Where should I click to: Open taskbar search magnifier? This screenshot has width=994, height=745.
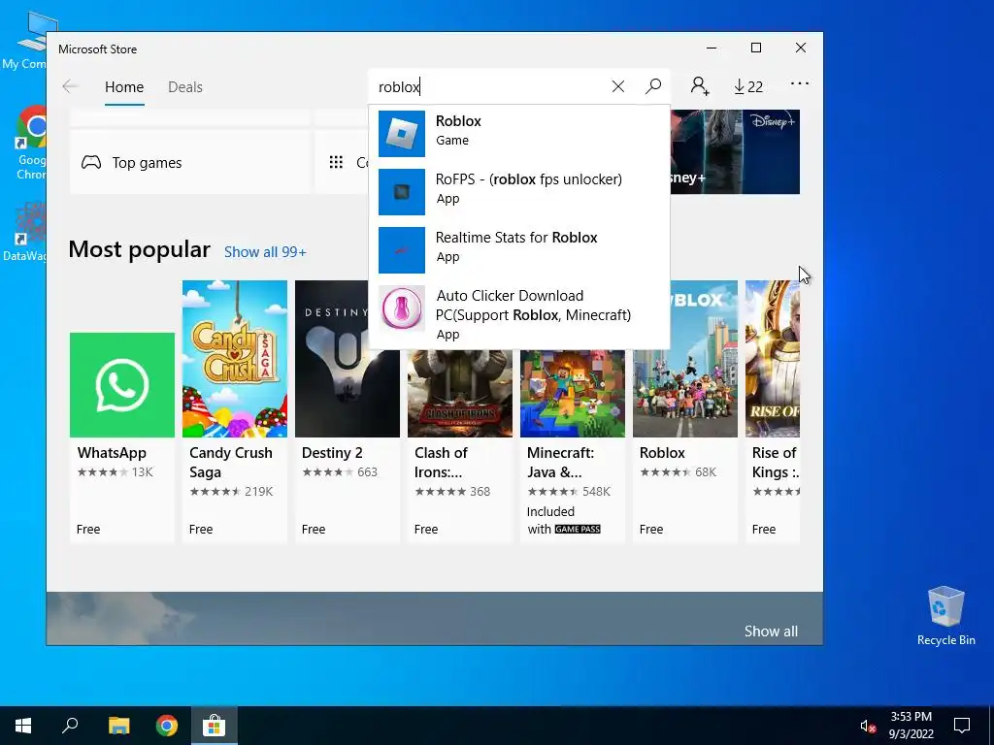click(70, 726)
